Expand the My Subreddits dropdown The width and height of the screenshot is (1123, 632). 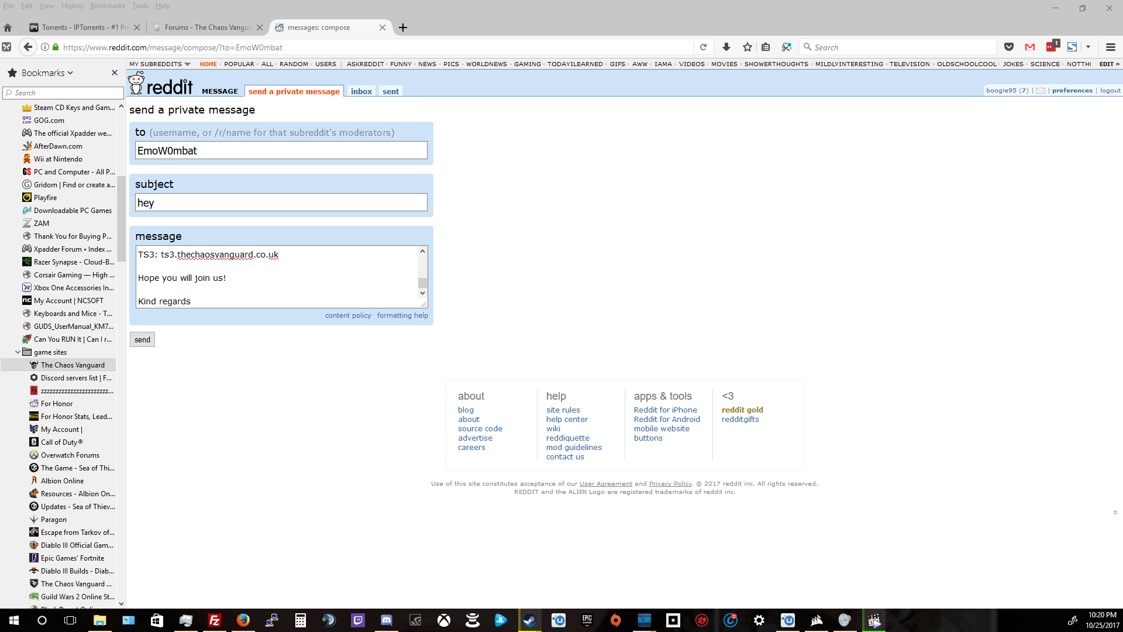[160, 64]
